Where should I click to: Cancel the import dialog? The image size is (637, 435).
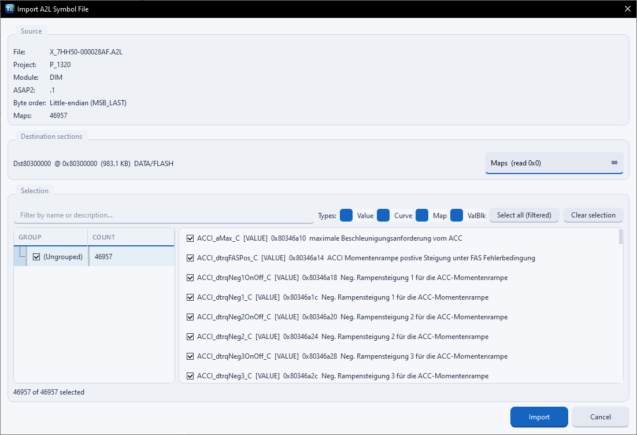coord(601,416)
